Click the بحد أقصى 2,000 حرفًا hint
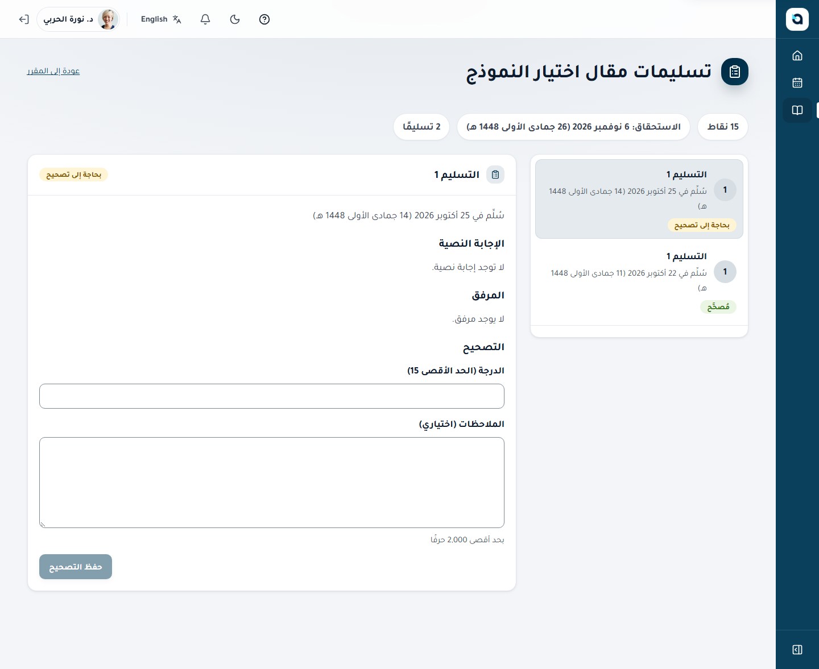 468,539
